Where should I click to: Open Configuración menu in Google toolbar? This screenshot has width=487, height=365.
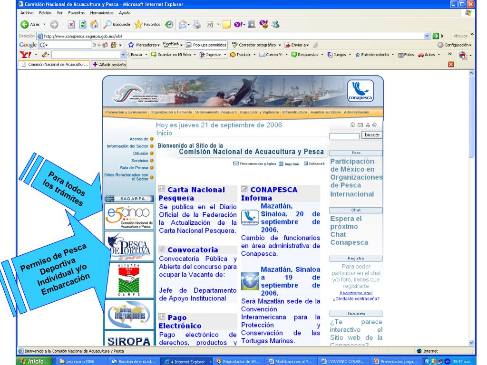pos(454,45)
